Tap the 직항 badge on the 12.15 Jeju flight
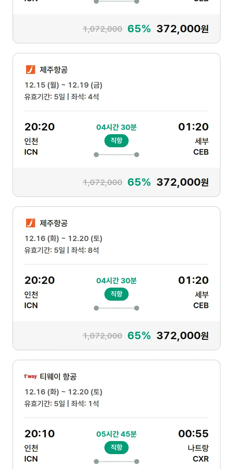This screenshot has width=233, height=469. (x=116, y=141)
